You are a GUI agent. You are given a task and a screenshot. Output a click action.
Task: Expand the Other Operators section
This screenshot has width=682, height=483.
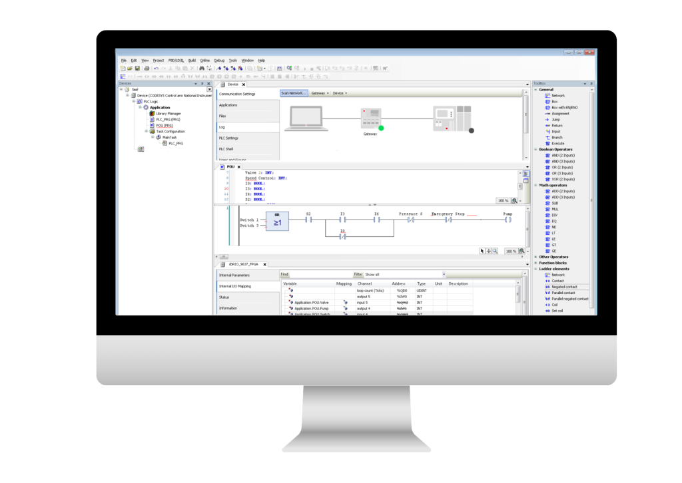pos(536,257)
